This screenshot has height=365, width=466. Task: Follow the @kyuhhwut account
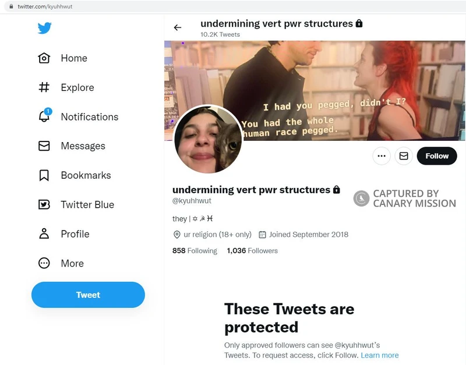tap(437, 156)
